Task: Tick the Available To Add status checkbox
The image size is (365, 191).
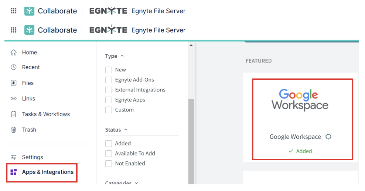Action: click(109, 153)
